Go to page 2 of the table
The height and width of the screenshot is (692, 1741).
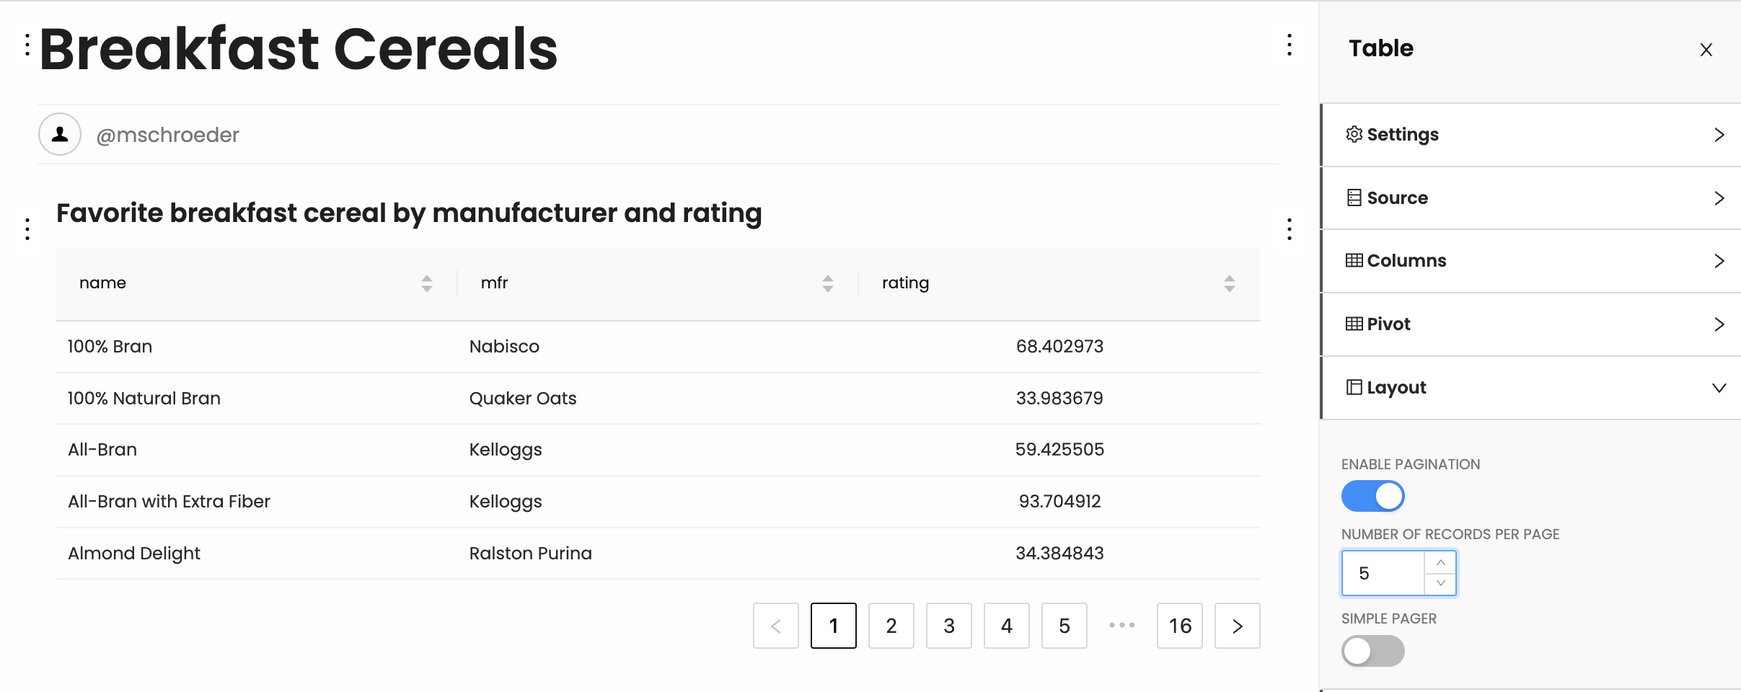[x=891, y=626]
